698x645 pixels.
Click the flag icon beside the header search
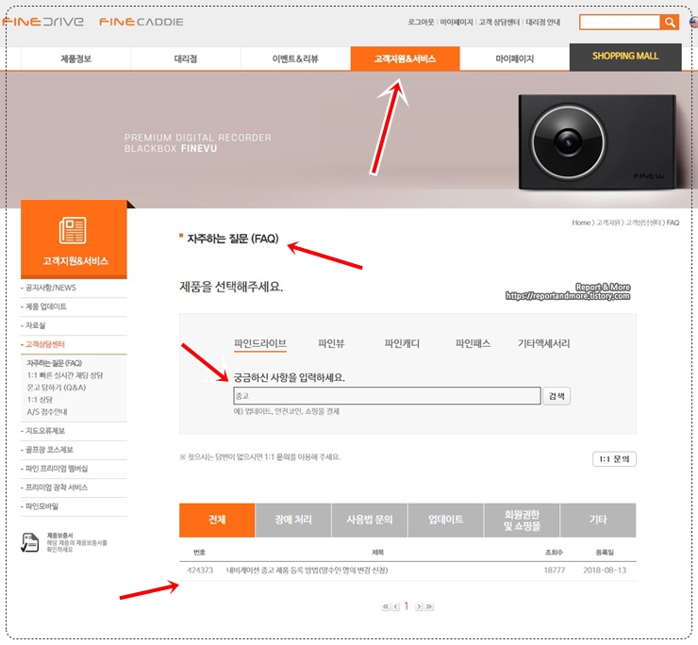693,22
